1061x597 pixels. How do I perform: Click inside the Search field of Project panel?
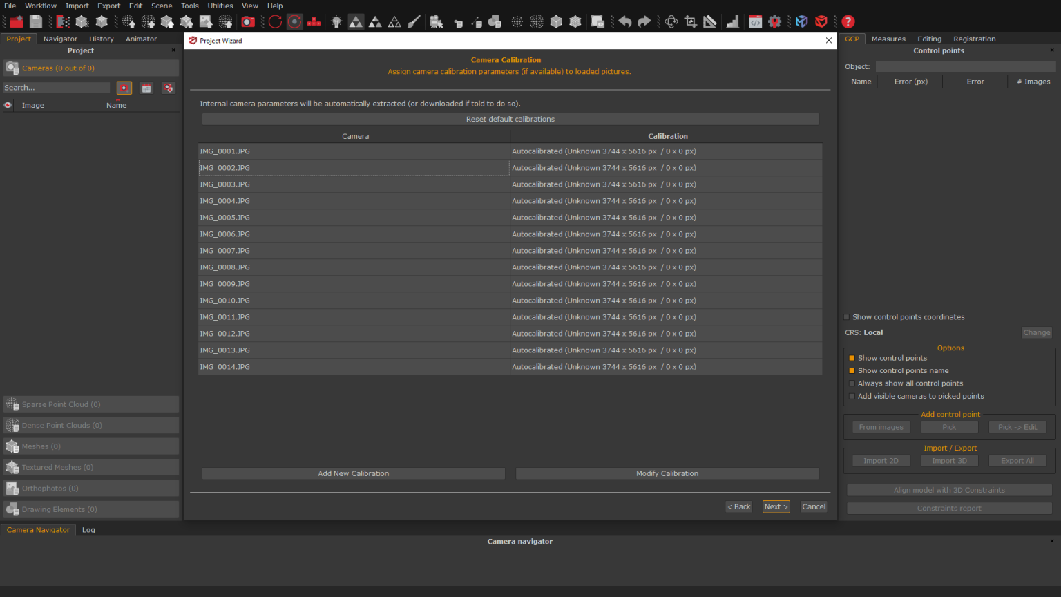pyautogui.click(x=55, y=87)
